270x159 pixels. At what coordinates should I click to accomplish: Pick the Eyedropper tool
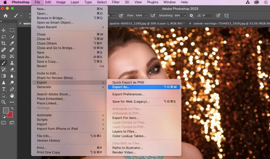12,43
